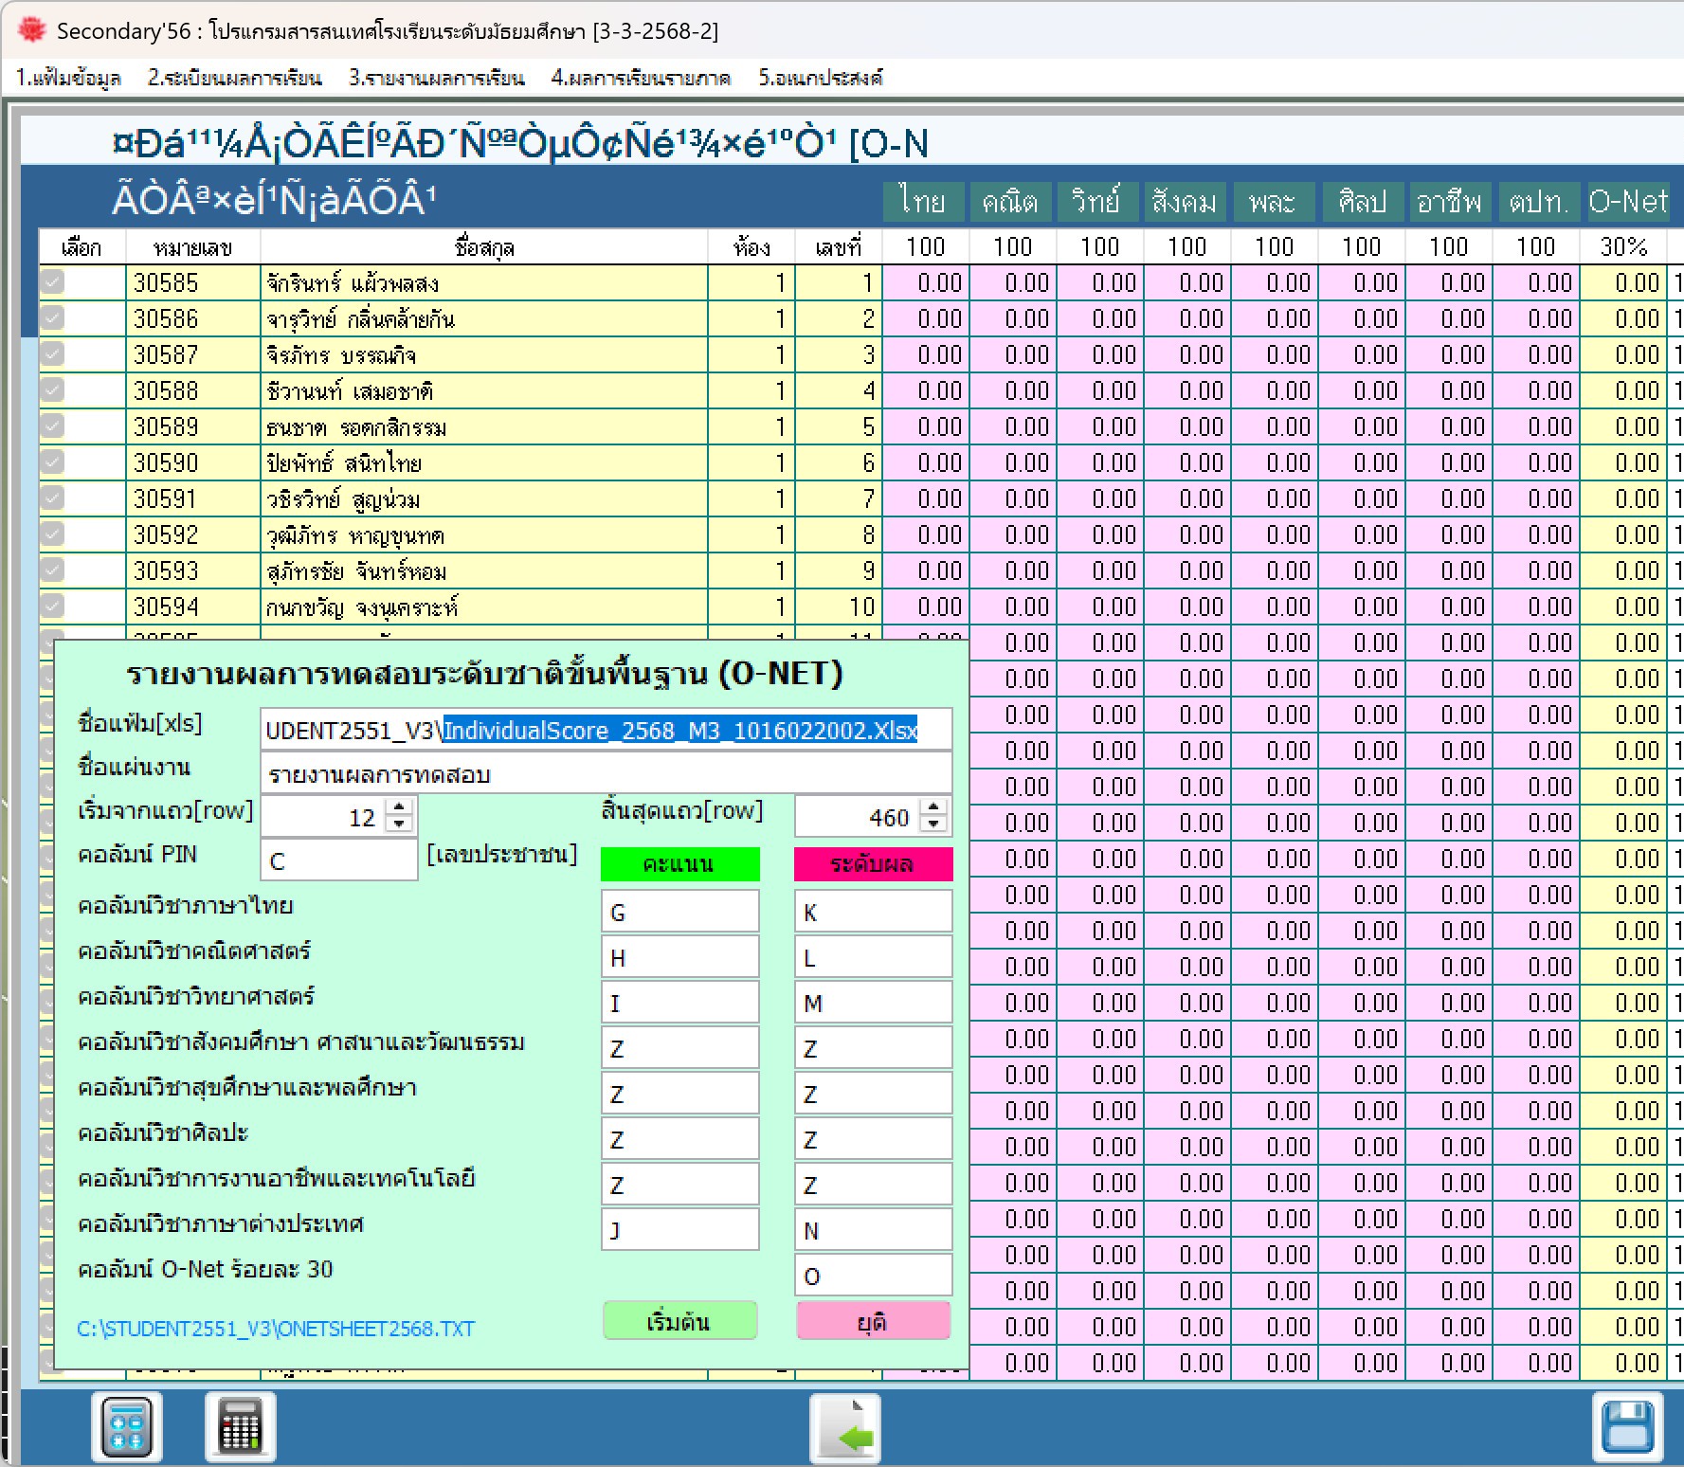This screenshot has width=1684, height=1467.
Task: Click the ชื่อแผ่นงาน sheet name input field
Action: tap(606, 774)
